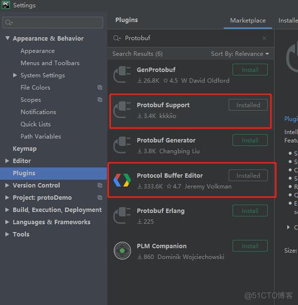
Task: Open the Path Variables settings page
Action: (41, 136)
